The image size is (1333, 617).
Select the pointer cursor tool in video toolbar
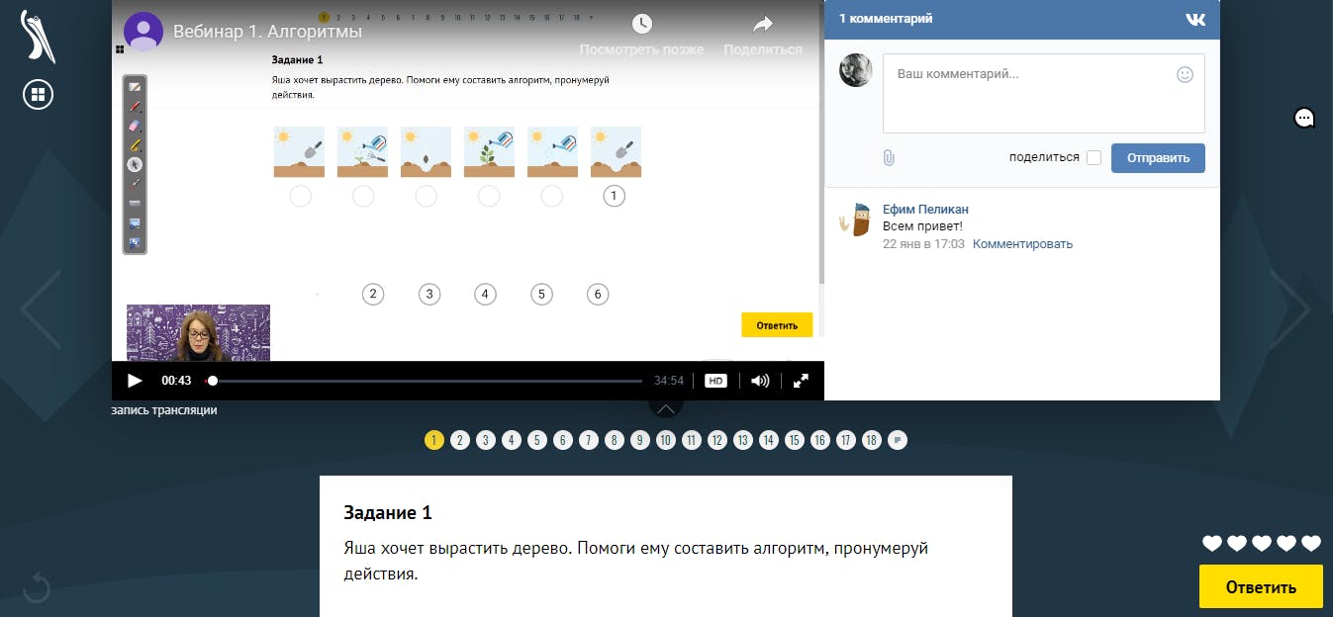click(136, 164)
